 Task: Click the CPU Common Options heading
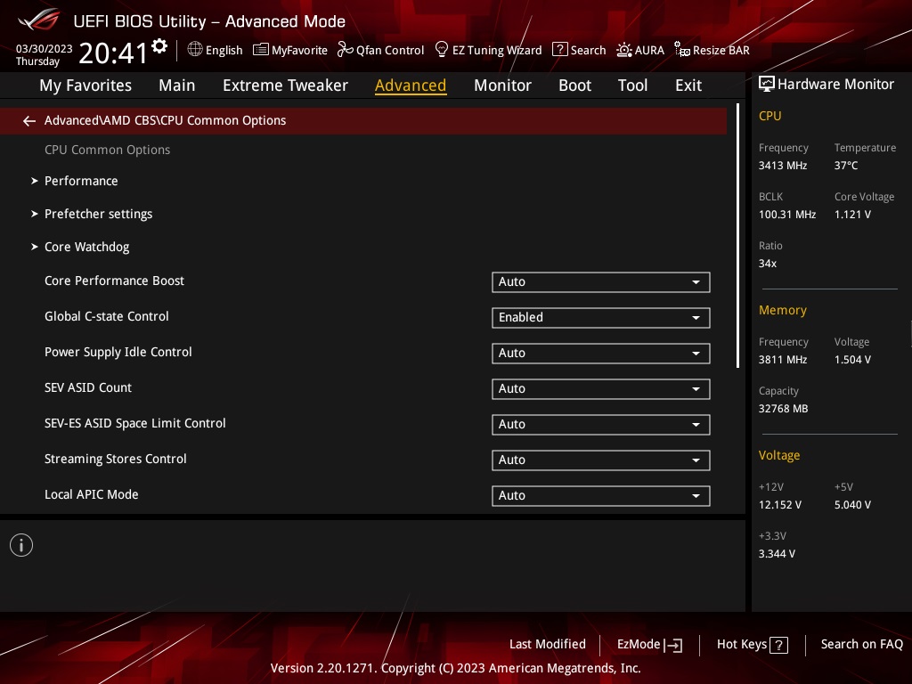[x=107, y=150]
